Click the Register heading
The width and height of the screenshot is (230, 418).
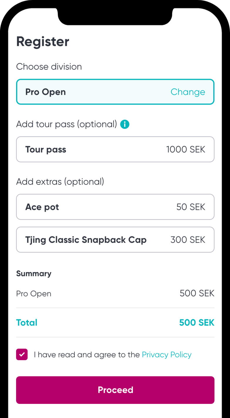[x=43, y=42]
